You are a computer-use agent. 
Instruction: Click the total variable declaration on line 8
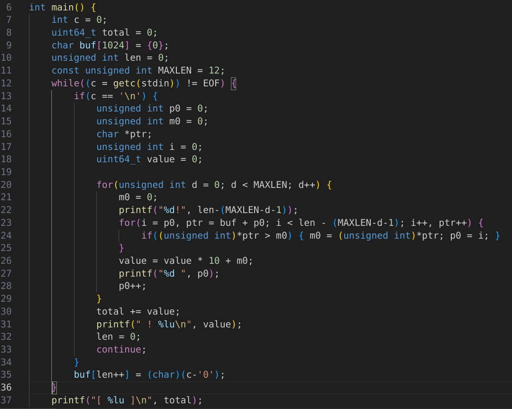point(116,33)
